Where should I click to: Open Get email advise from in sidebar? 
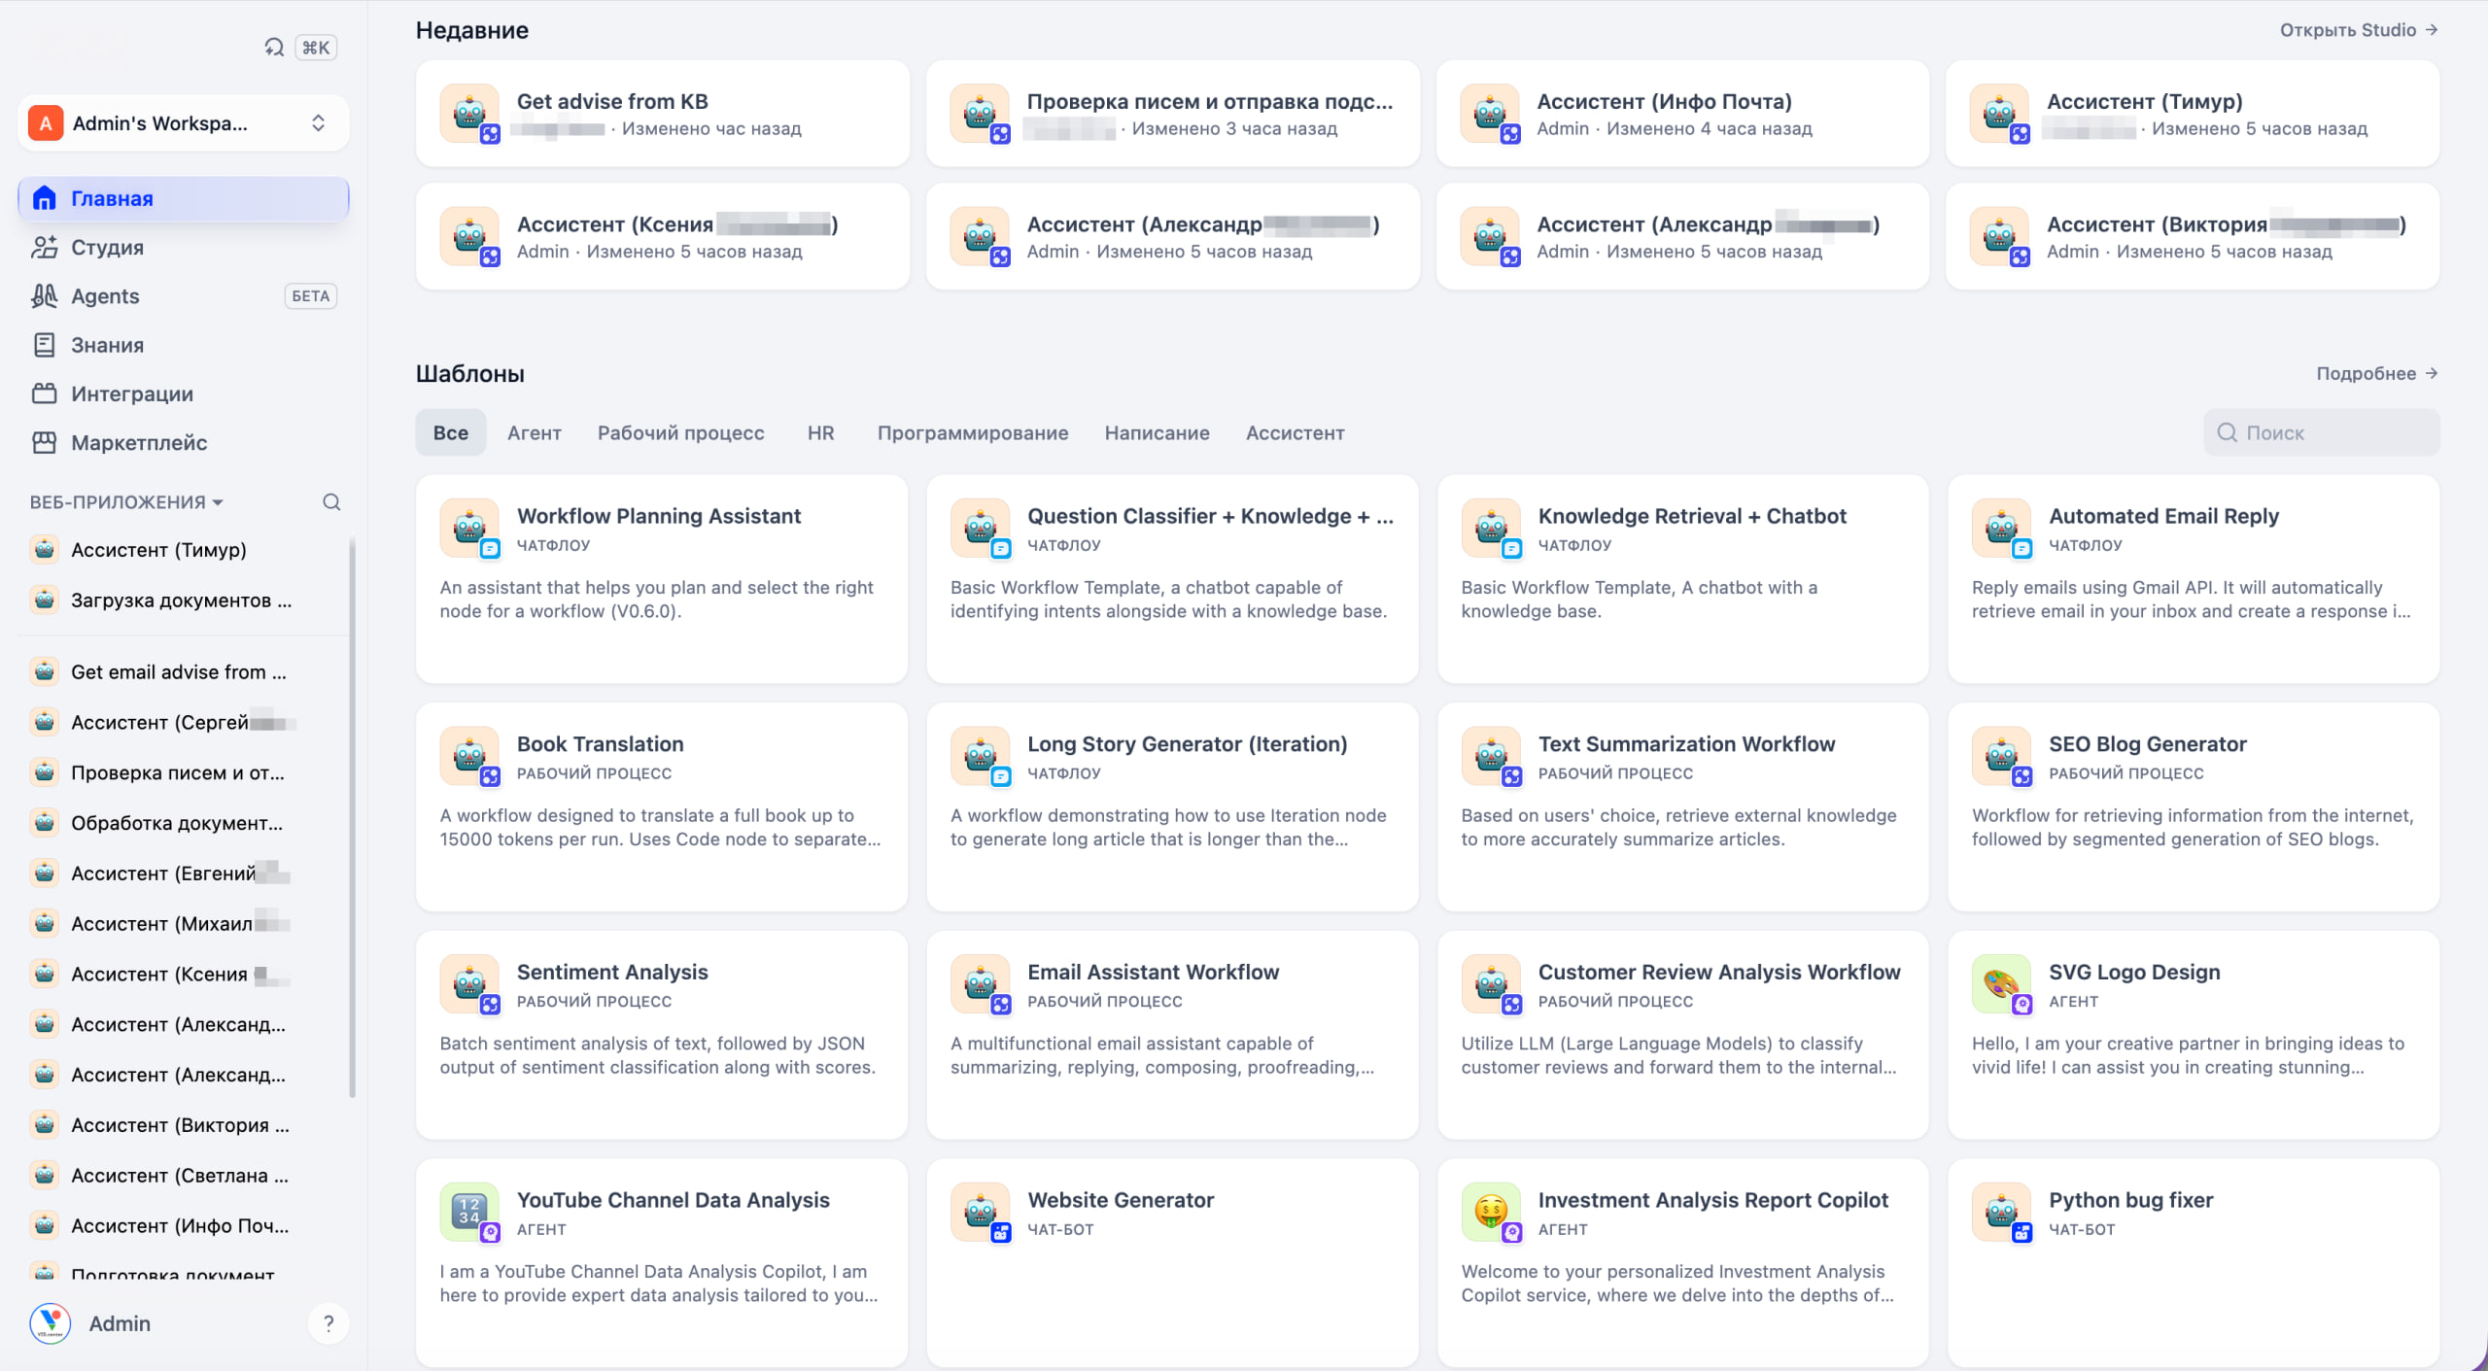tap(184, 672)
